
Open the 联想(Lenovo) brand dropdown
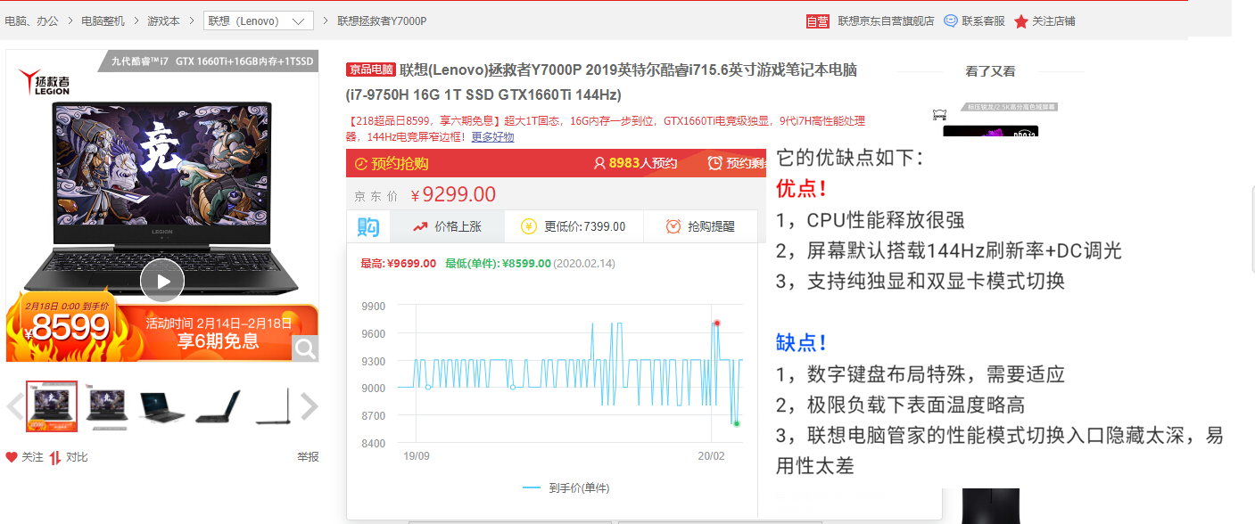[257, 20]
